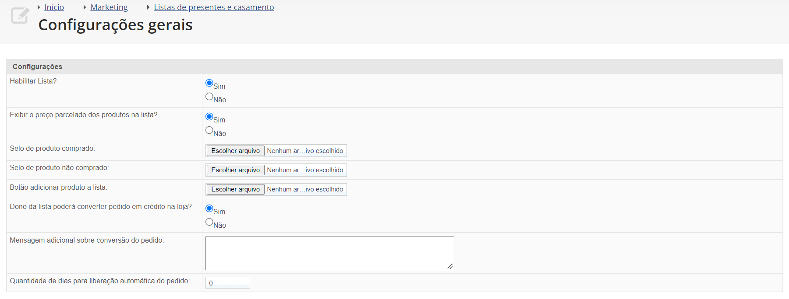789x299 pixels.
Task: Click the breadcrumb arrow before Marketing
Action: (85, 7)
